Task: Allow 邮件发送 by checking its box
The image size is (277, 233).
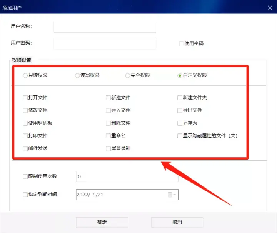Action: pyautogui.click(x=25, y=148)
